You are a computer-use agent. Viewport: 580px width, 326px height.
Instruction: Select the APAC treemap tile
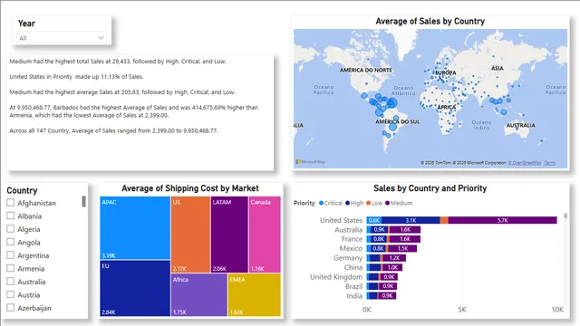[x=135, y=228]
